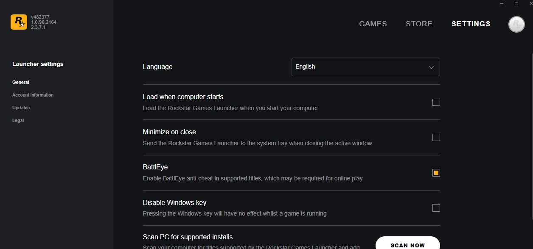Check the Disable Windows key option
This screenshot has width=533, height=249.
click(436, 207)
